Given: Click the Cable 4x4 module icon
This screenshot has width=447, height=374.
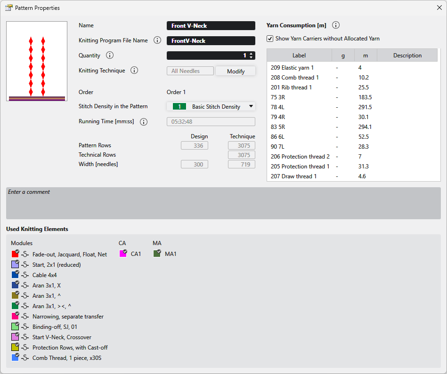Looking at the screenshot, I should [16, 275].
